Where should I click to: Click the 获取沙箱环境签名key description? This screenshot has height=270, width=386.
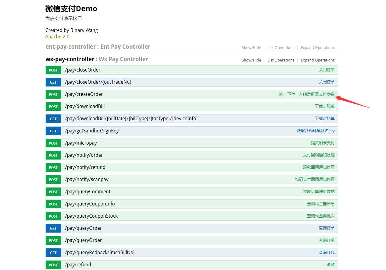(x=316, y=131)
